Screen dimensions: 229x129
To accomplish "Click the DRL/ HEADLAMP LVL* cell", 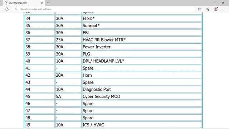I will click(142, 61).
